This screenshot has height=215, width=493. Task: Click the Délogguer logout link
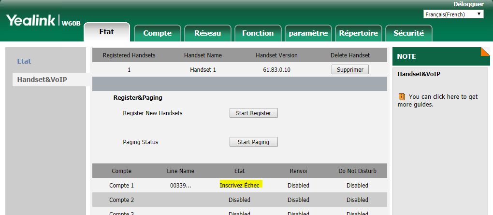(468, 4)
